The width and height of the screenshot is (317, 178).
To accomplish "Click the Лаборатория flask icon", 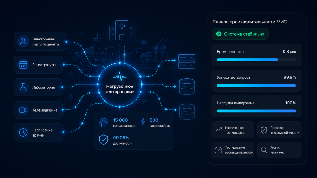I will click(x=23, y=87).
